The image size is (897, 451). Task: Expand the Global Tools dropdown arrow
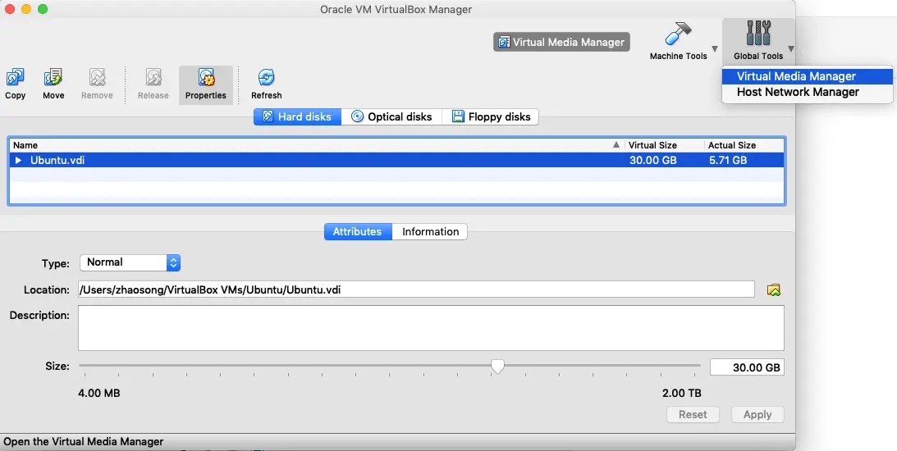pos(790,49)
